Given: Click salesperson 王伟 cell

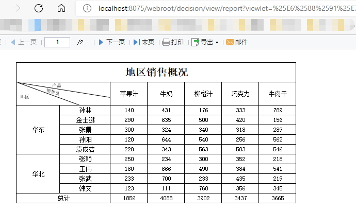Looking at the screenshot, I should pyautogui.click(x=85, y=169).
